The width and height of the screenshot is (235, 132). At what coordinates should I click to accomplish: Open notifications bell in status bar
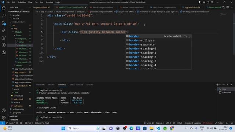tap(232, 123)
